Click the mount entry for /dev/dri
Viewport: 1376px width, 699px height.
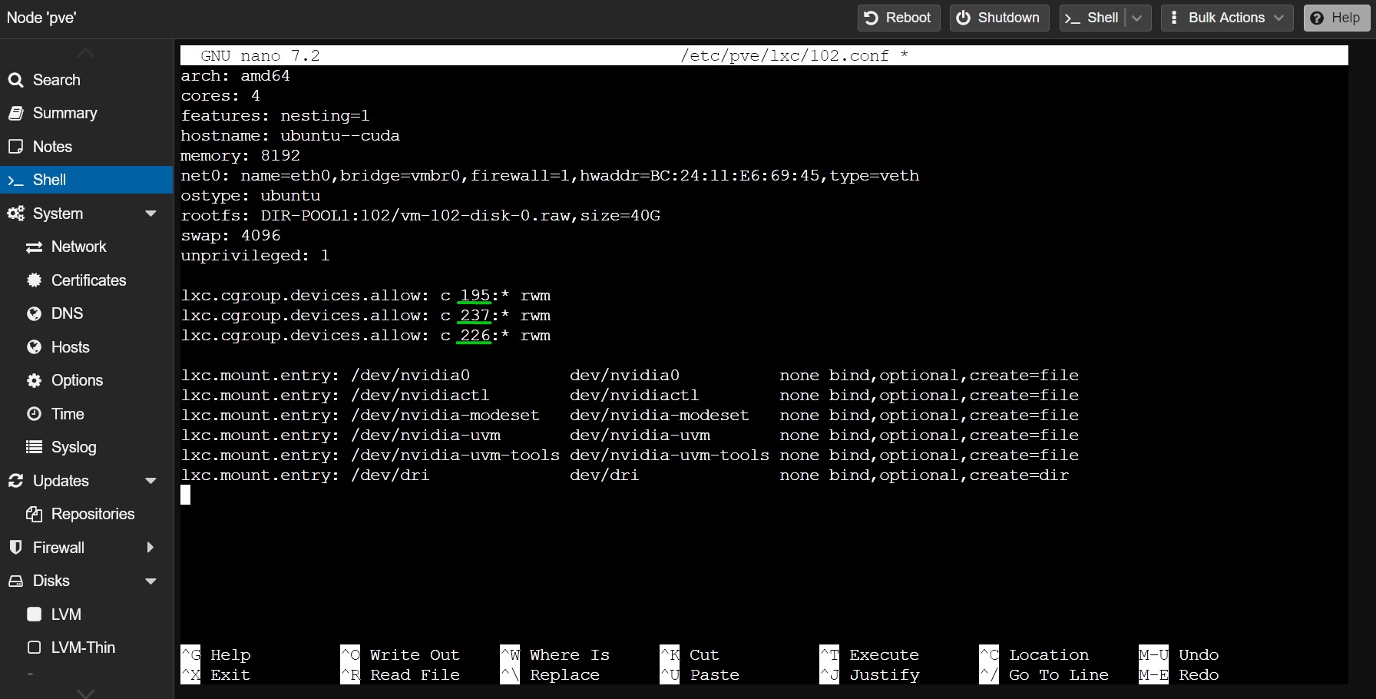[x=625, y=475]
